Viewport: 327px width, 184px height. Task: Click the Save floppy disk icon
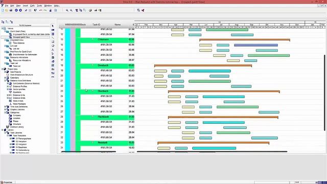[x=11, y=10]
